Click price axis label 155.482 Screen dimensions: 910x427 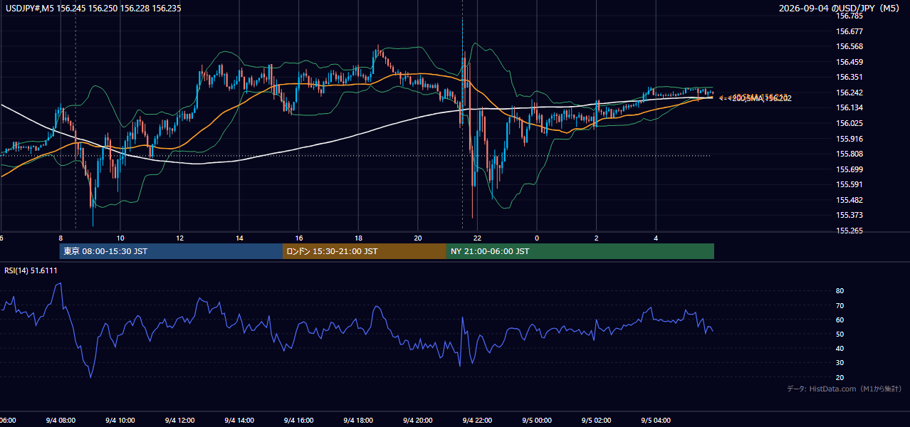pyautogui.click(x=849, y=200)
